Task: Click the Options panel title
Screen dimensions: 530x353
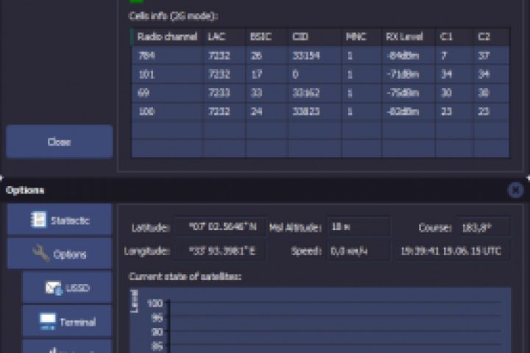Action: pos(25,190)
